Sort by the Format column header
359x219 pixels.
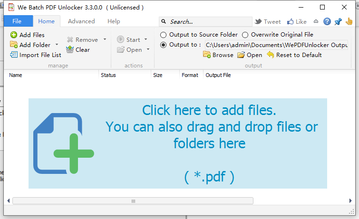coord(190,75)
